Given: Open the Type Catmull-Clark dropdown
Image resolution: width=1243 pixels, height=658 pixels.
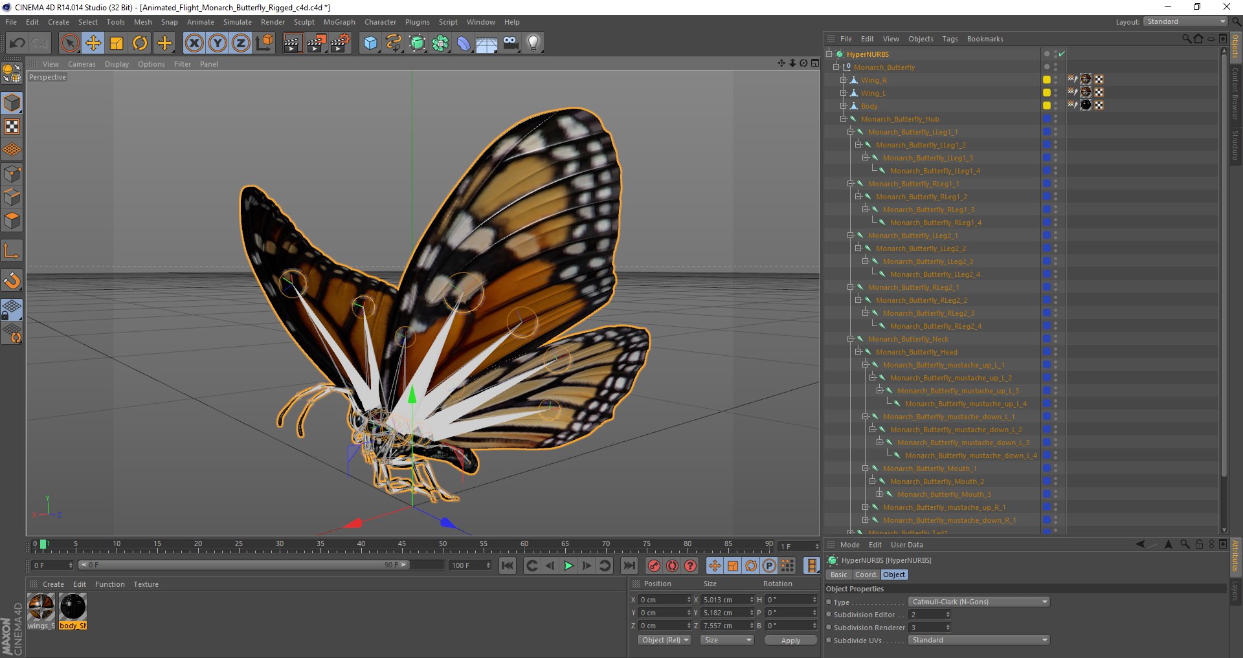Looking at the screenshot, I should click(979, 602).
